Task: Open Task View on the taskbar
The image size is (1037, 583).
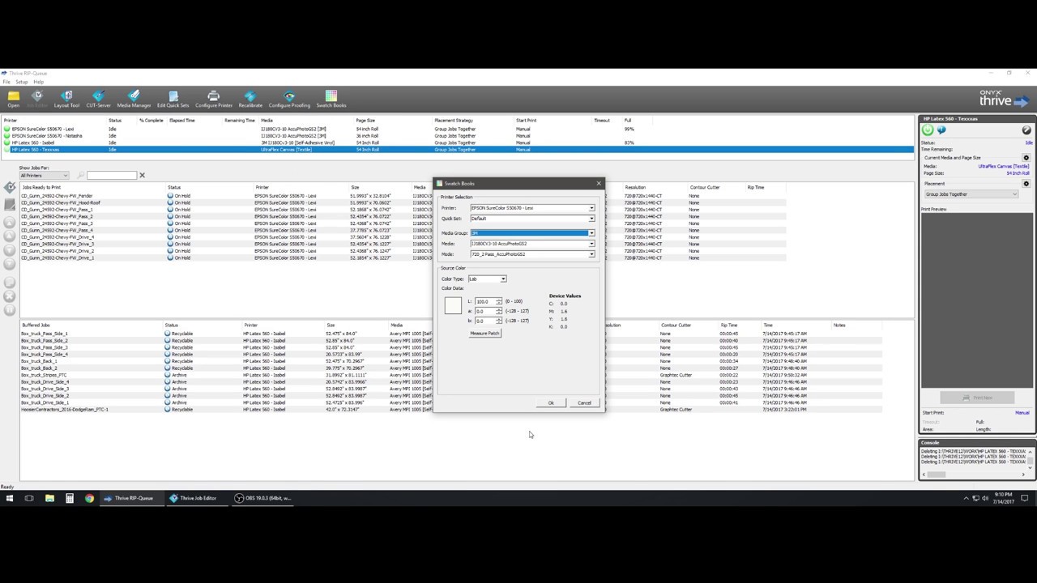Action: (x=29, y=498)
